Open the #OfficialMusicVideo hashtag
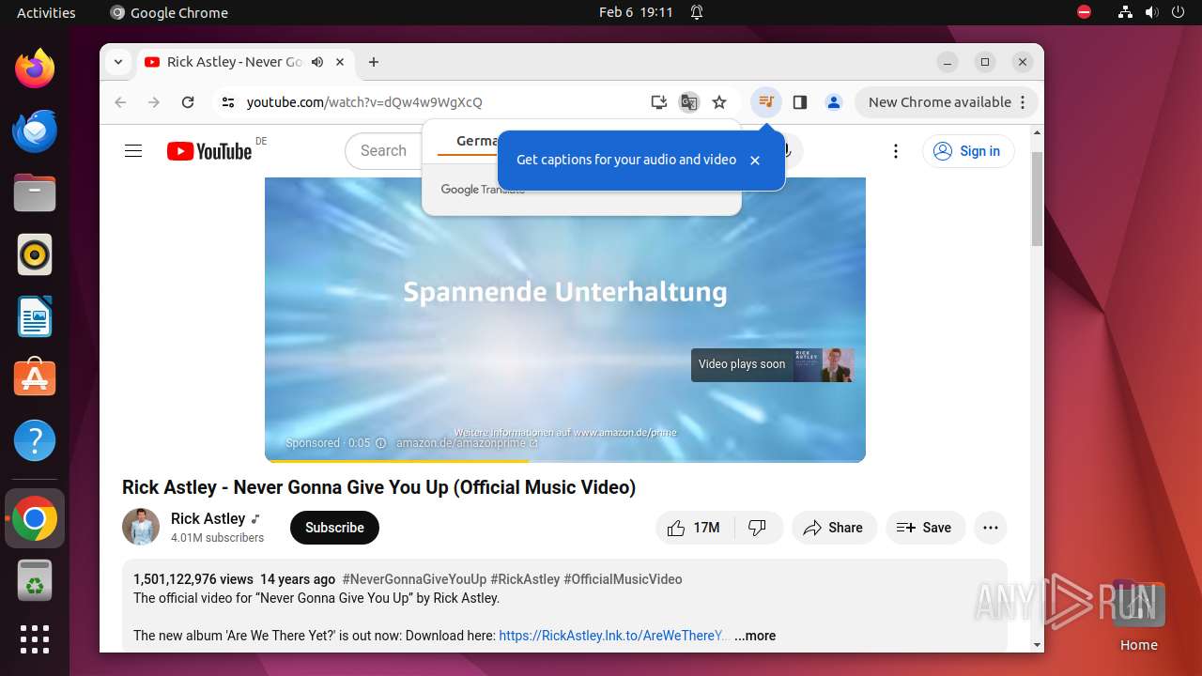 pyautogui.click(x=623, y=579)
